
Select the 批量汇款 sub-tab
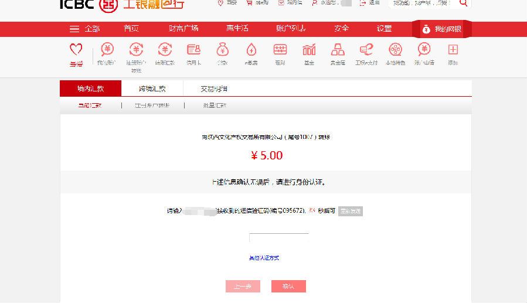(215, 105)
